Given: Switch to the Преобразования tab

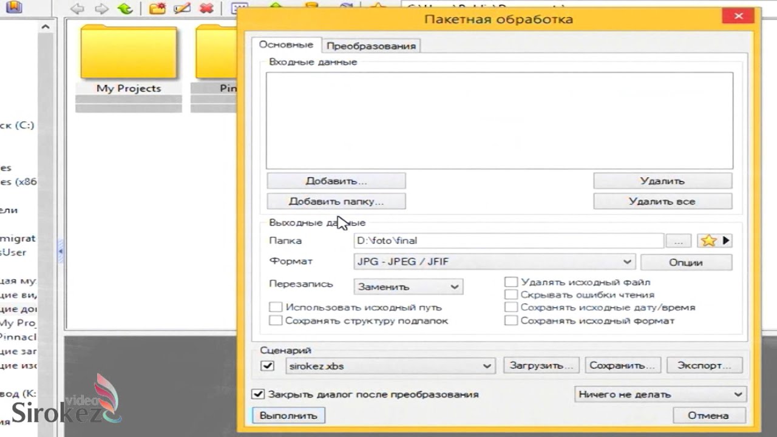Looking at the screenshot, I should coord(371,46).
